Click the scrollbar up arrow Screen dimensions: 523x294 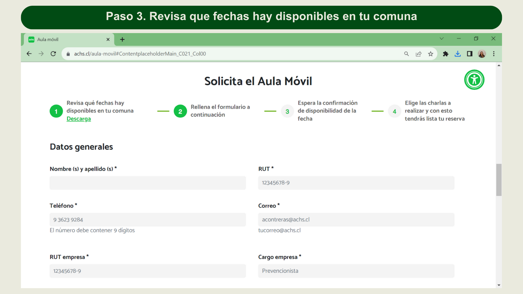[499, 65]
